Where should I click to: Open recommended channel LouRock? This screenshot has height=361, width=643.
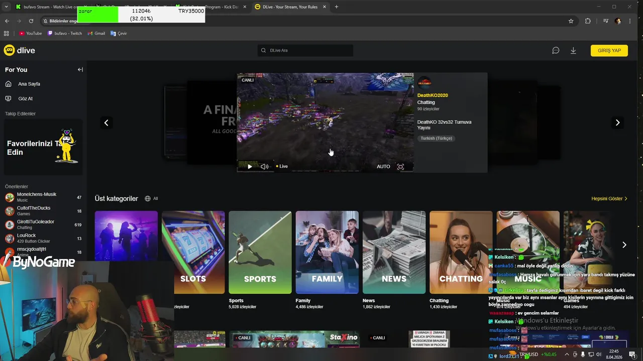[43, 238]
